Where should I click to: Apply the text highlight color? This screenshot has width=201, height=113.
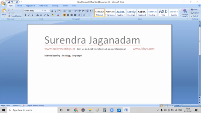(53, 15)
